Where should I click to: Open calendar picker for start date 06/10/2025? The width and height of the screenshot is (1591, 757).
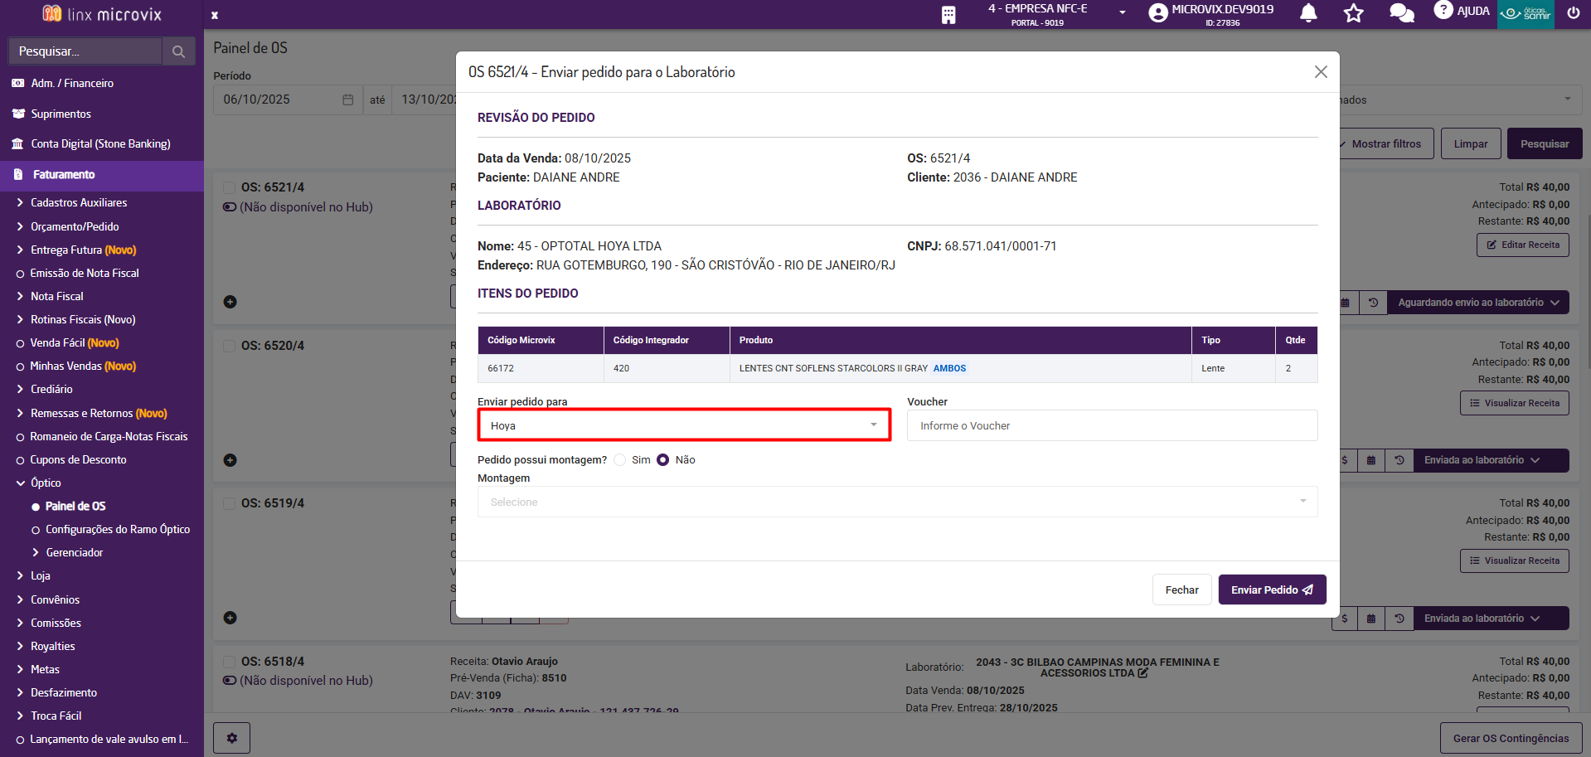pyautogui.click(x=348, y=99)
